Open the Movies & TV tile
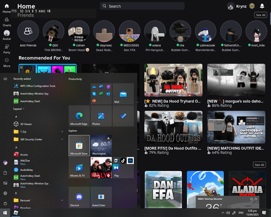The image size is (271, 217). (79, 168)
